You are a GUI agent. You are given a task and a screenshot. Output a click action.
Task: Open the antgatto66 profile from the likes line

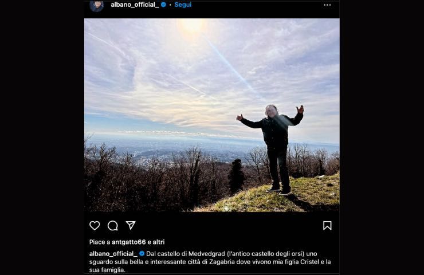[x=129, y=242]
